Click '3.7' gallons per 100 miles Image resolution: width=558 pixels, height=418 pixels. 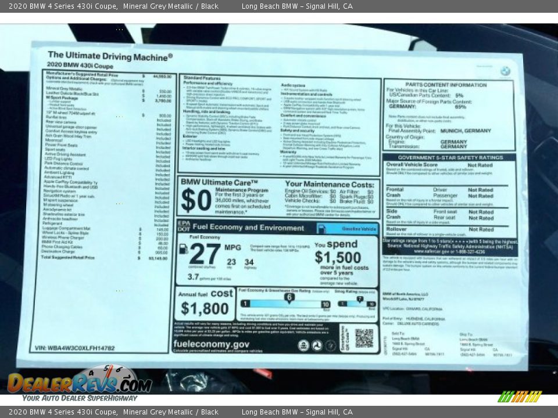(x=193, y=276)
